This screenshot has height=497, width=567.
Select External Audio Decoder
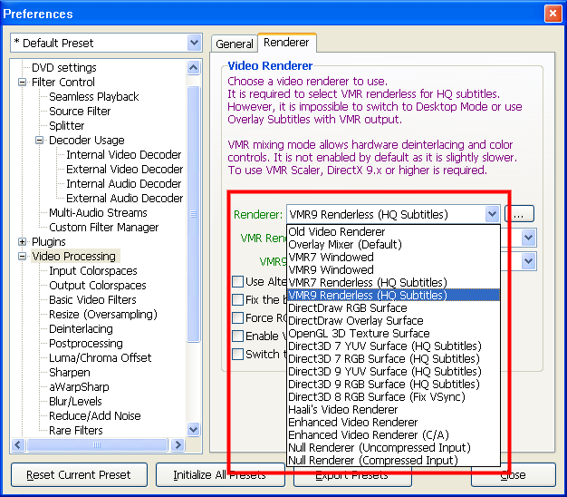tap(125, 198)
